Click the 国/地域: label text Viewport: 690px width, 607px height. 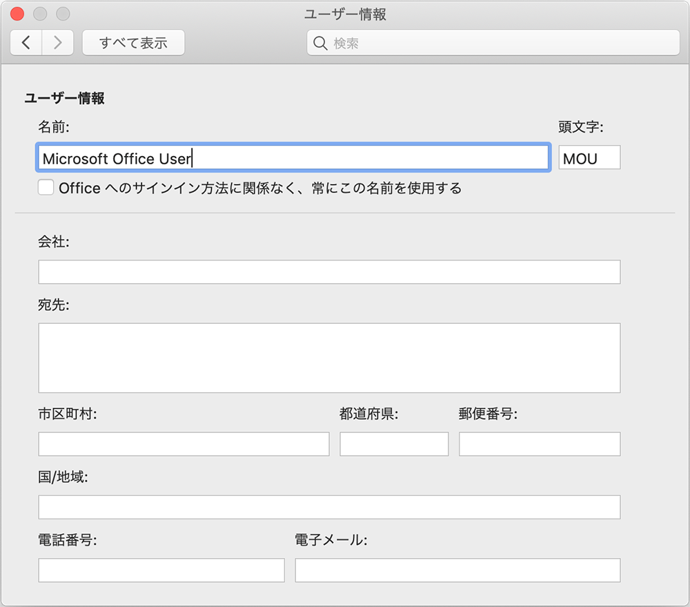pyautogui.click(x=63, y=476)
